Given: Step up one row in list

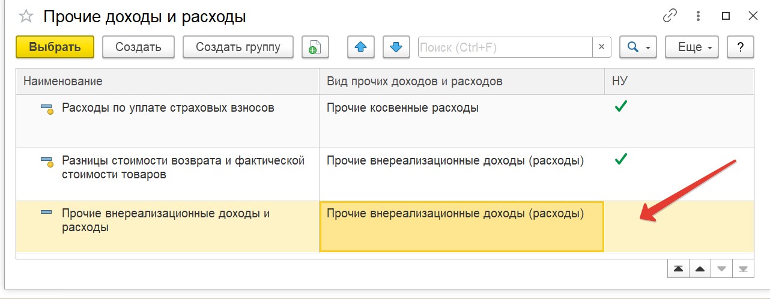Looking at the screenshot, I should click(700, 269).
